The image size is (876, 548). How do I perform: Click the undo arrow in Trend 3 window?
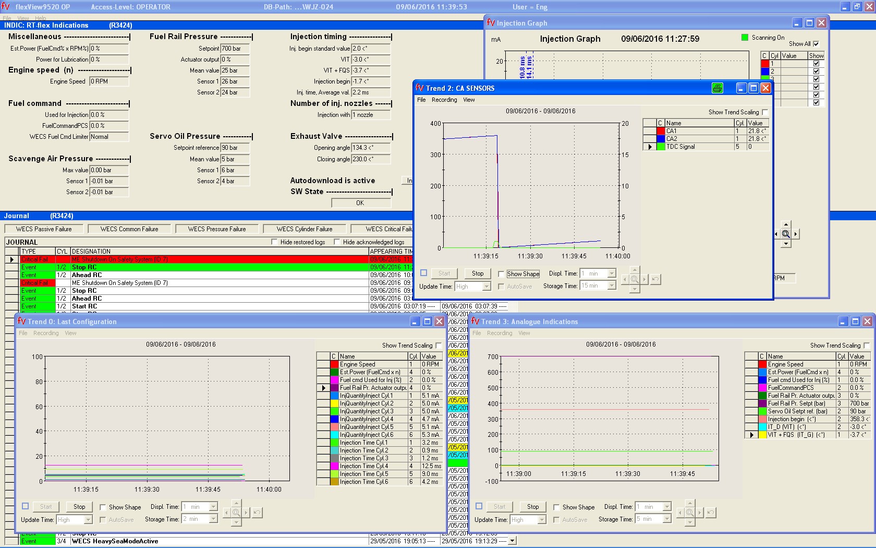coord(711,513)
